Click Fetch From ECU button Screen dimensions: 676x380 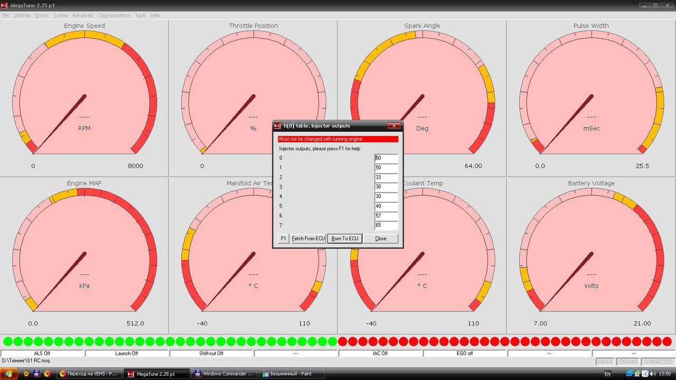tap(308, 239)
